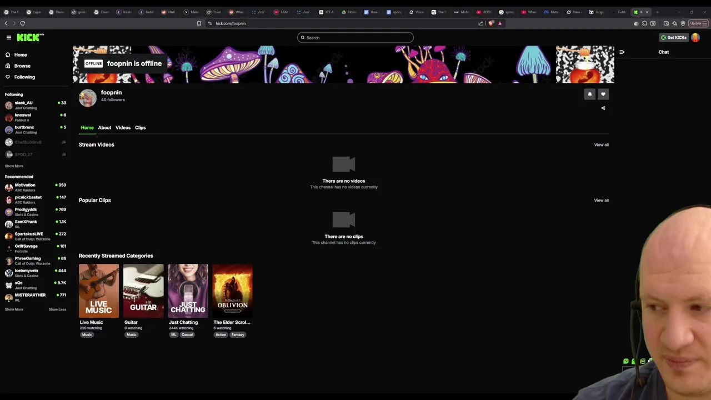Screen dimensions: 711x400
Task: Close the active Kick browser tab
Action: point(647,12)
